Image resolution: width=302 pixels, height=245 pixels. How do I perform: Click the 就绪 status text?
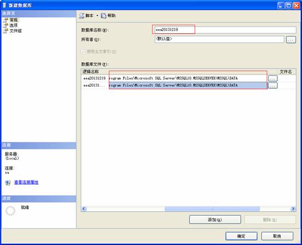click(x=25, y=207)
